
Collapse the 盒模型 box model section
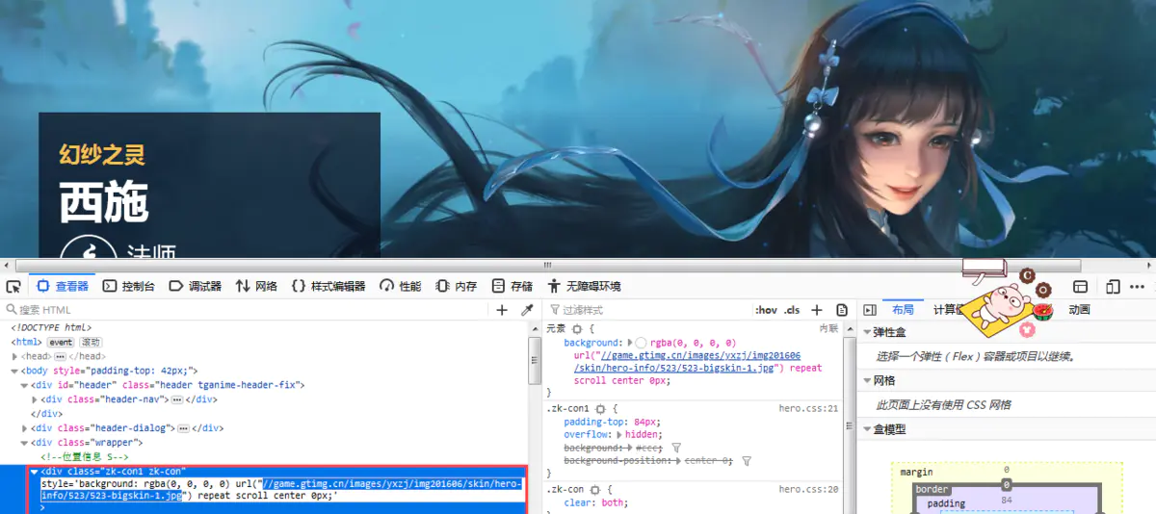(868, 429)
